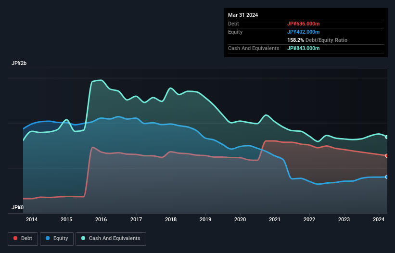Click the Debt row label in tooltip

pos(233,24)
